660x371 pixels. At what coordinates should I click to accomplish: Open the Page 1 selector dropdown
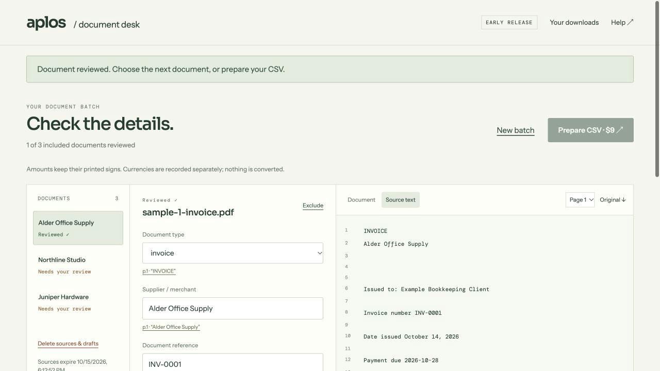click(580, 200)
